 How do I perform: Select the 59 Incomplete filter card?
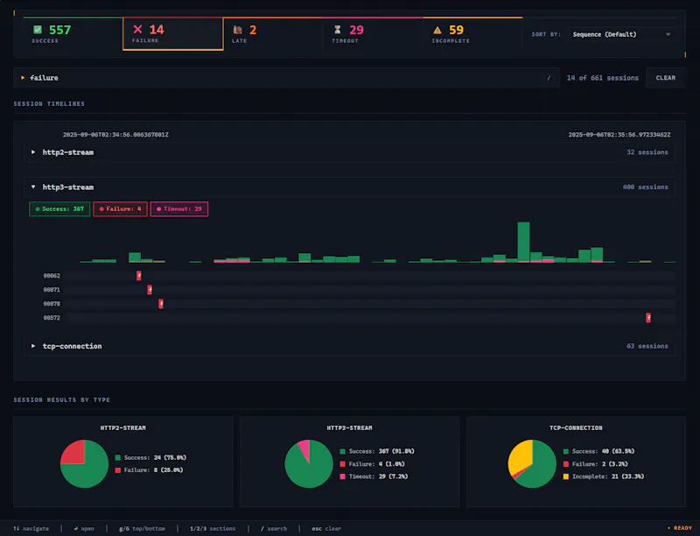[472, 34]
